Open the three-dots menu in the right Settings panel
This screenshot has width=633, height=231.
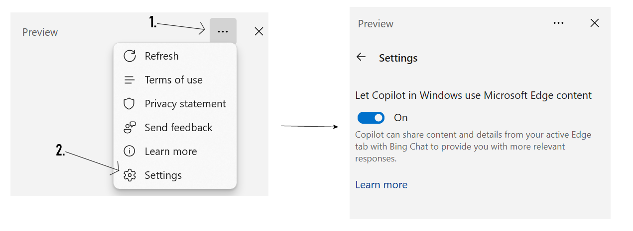pos(559,23)
